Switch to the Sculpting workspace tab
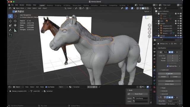Screen dimensions: 190x107 tap(58, 5)
